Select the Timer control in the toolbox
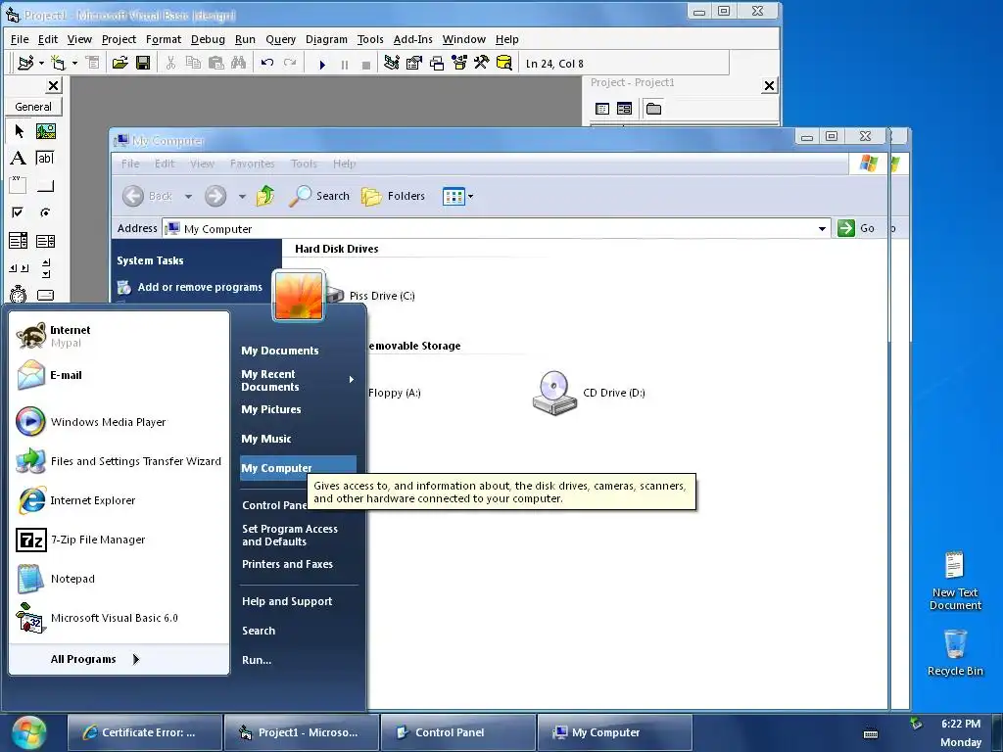 (19, 295)
